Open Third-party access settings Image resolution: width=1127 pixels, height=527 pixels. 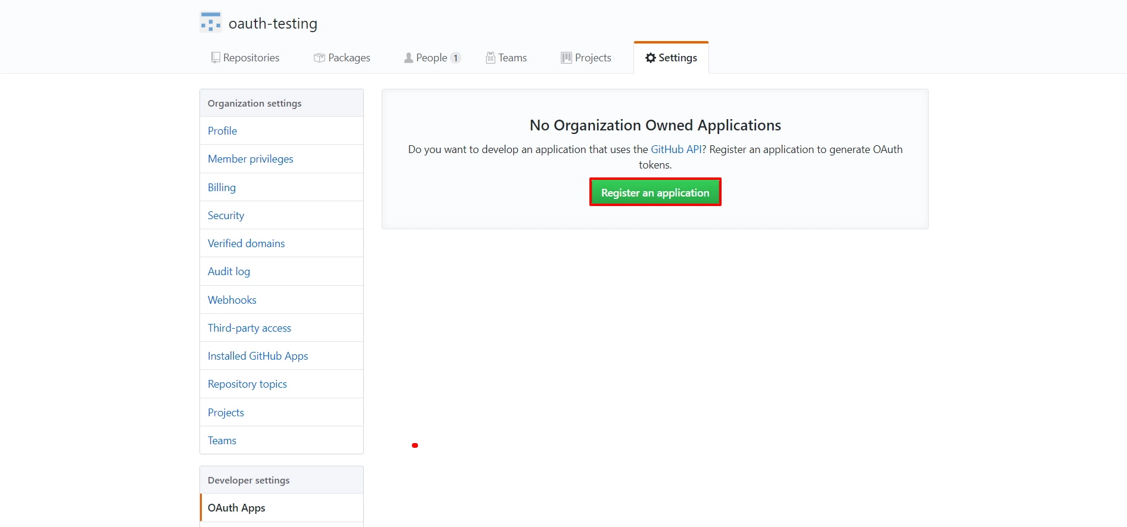click(x=282, y=328)
